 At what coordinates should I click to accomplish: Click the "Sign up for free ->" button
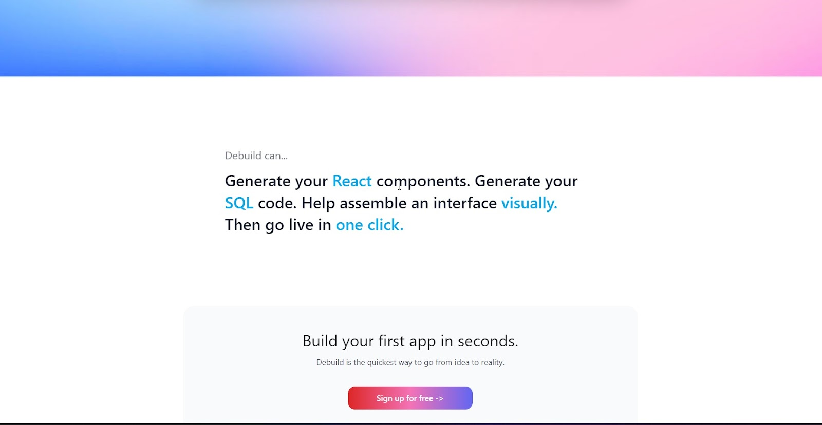tap(410, 398)
